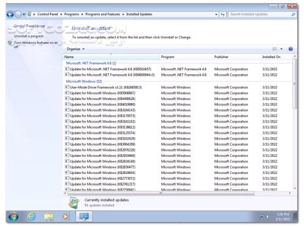Open the Uninstall a program link
The image size is (304, 227).
coord(29,36)
